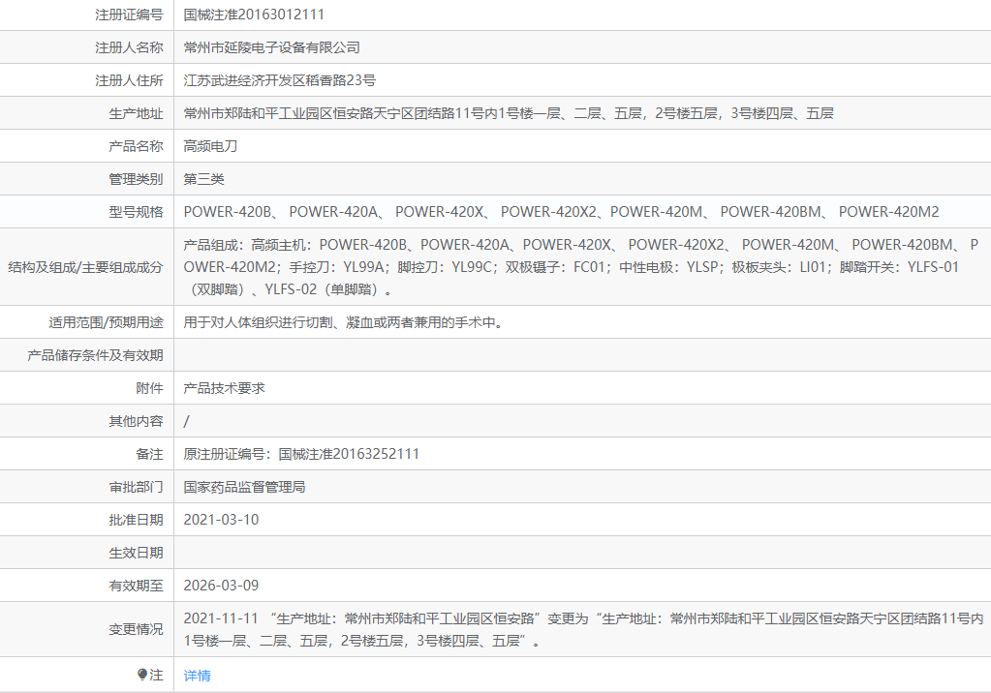
Task: Click the 生效日期 label
Action: pyautogui.click(x=136, y=553)
